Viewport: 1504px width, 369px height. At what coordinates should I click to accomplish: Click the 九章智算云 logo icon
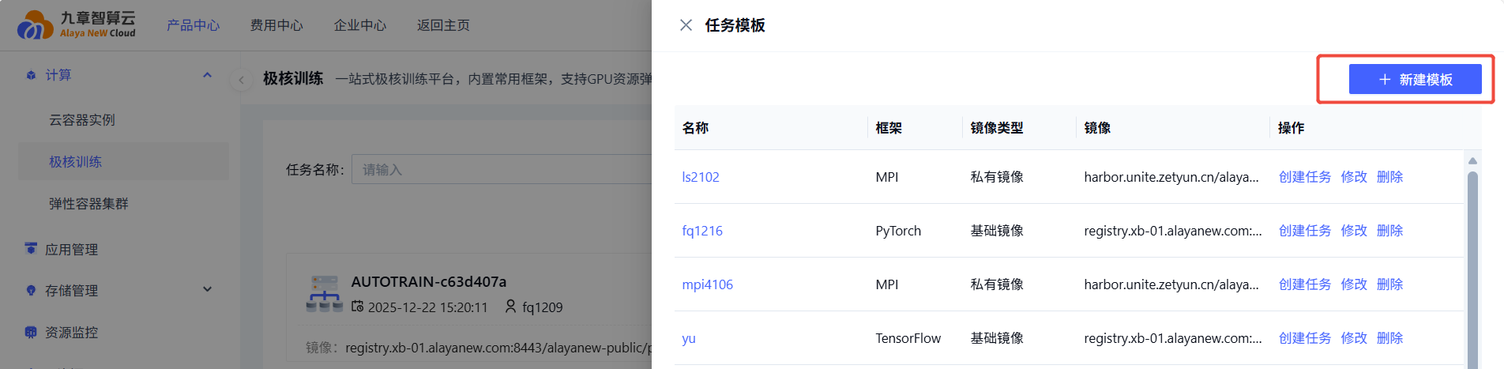pyautogui.click(x=35, y=25)
